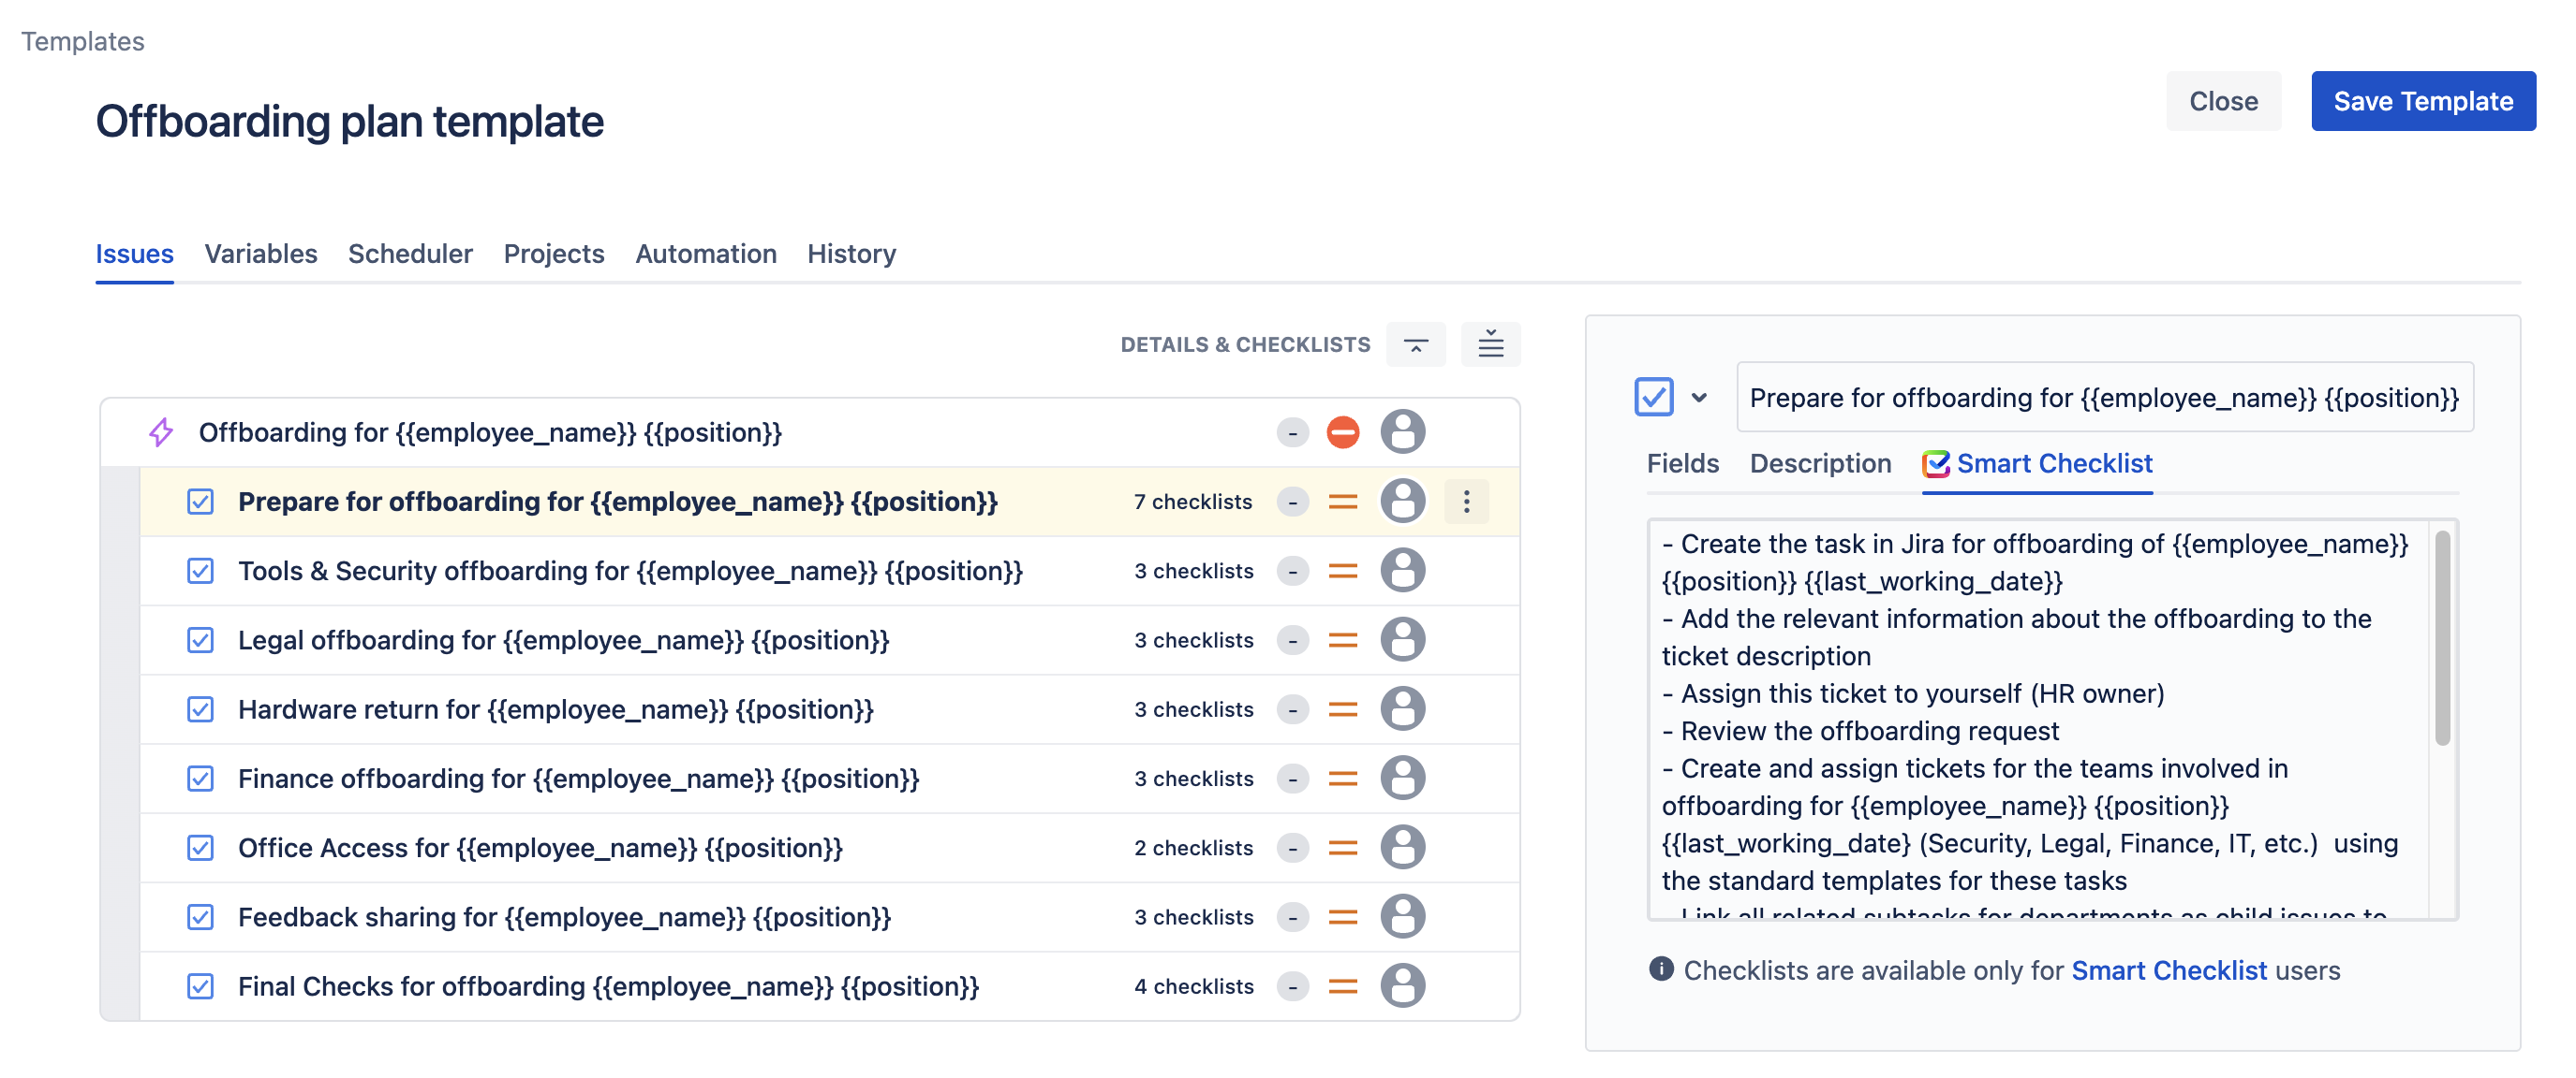
Task: Toggle checkbox icon for Legal offboarding
Action: pos(200,639)
